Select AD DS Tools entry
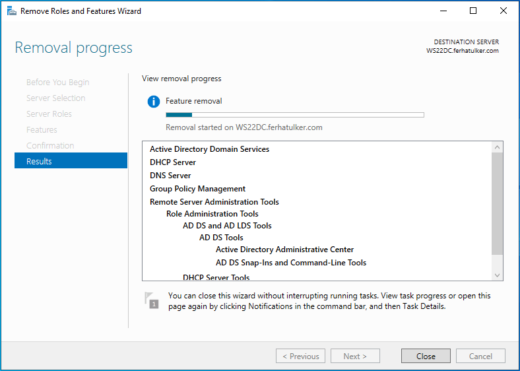520x371 pixels. [x=221, y=238]
